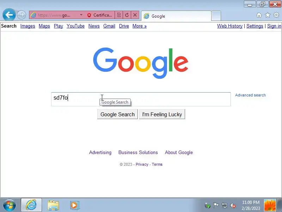Click the I'm Feeling Lucky button

click(162, 114)
